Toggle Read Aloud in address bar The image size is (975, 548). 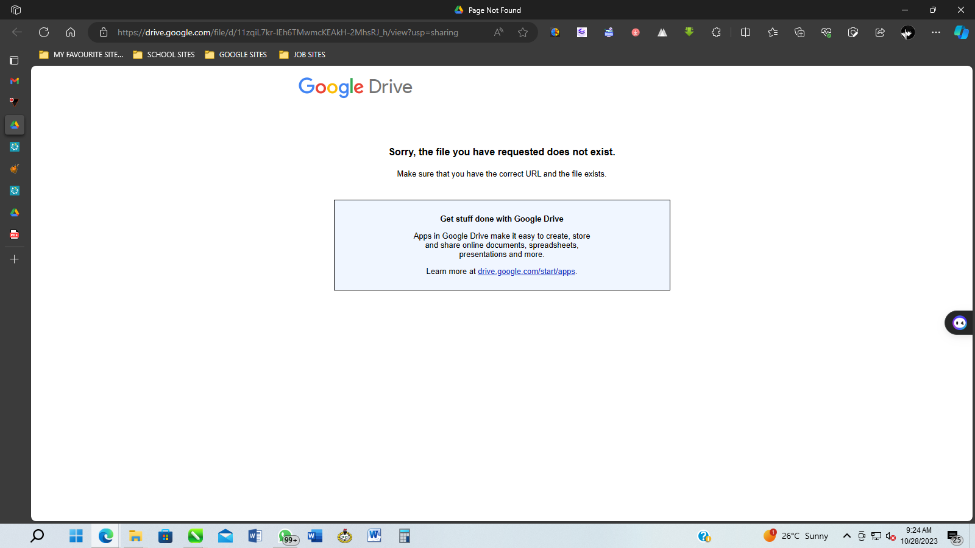pos(498,32)
